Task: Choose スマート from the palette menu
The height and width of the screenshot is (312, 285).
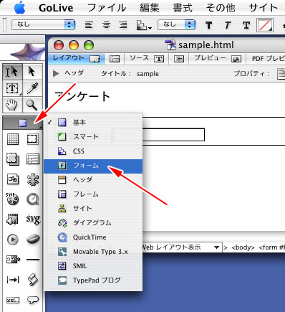Action: [93, 137]
